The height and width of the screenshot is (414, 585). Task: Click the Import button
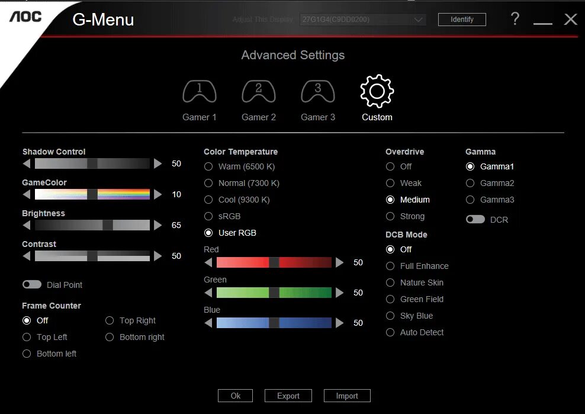tap(347, 396)
